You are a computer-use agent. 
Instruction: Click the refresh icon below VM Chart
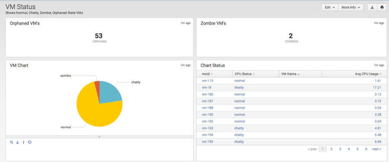[x=29, y=142]
